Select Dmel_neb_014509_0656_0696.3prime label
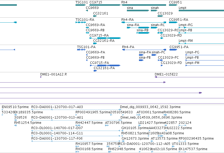The height and width of the screenshot is (153, 224). 151,118
